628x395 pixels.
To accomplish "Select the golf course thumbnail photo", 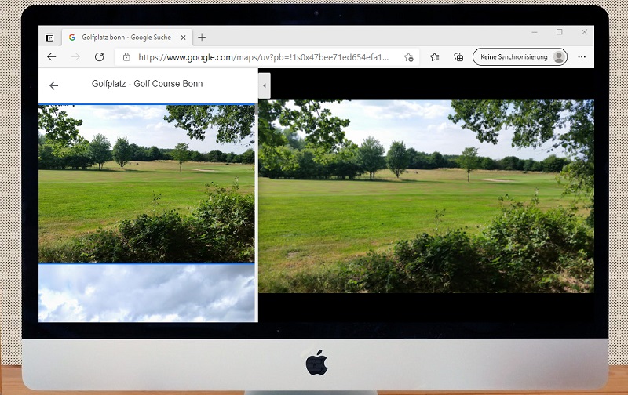I will (x=147, y=183).
